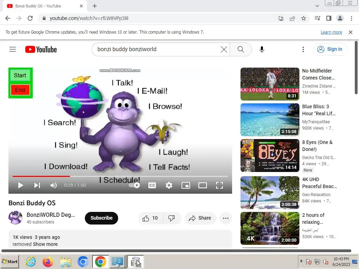Mute the video volume
This screenshot has height=269, width=359.
click(x=53, y=185)
